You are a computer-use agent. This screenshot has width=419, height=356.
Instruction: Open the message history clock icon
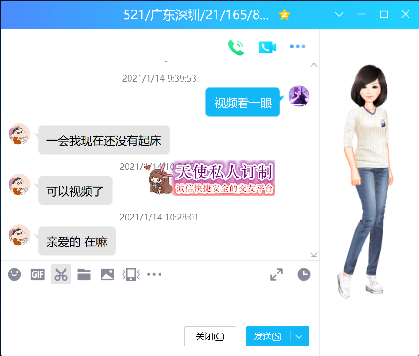[303, 274]
